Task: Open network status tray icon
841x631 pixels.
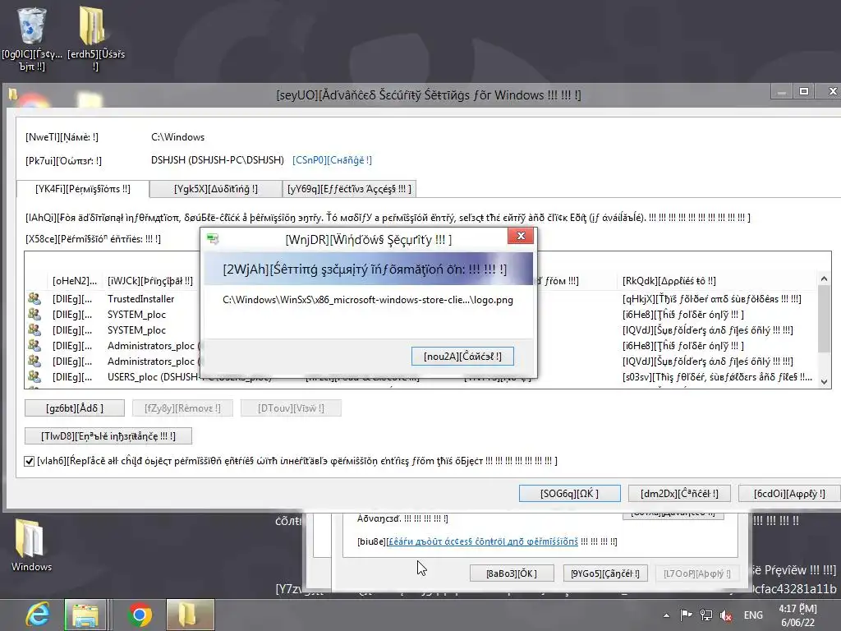Action: [706, 615]
